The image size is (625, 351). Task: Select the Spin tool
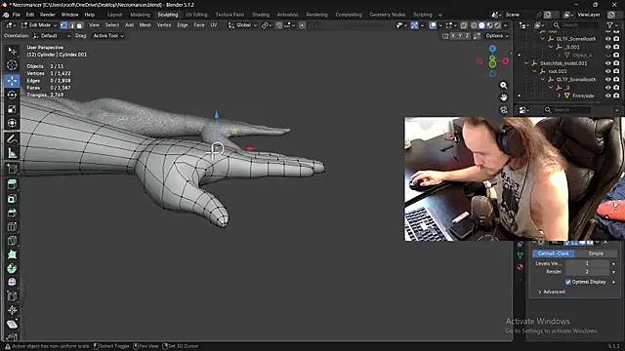12,268
